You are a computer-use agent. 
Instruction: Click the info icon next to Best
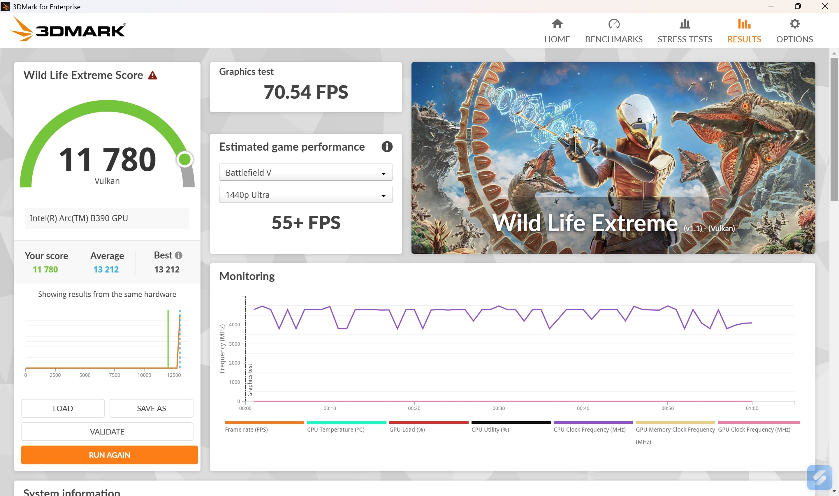[x=179, y=255]
